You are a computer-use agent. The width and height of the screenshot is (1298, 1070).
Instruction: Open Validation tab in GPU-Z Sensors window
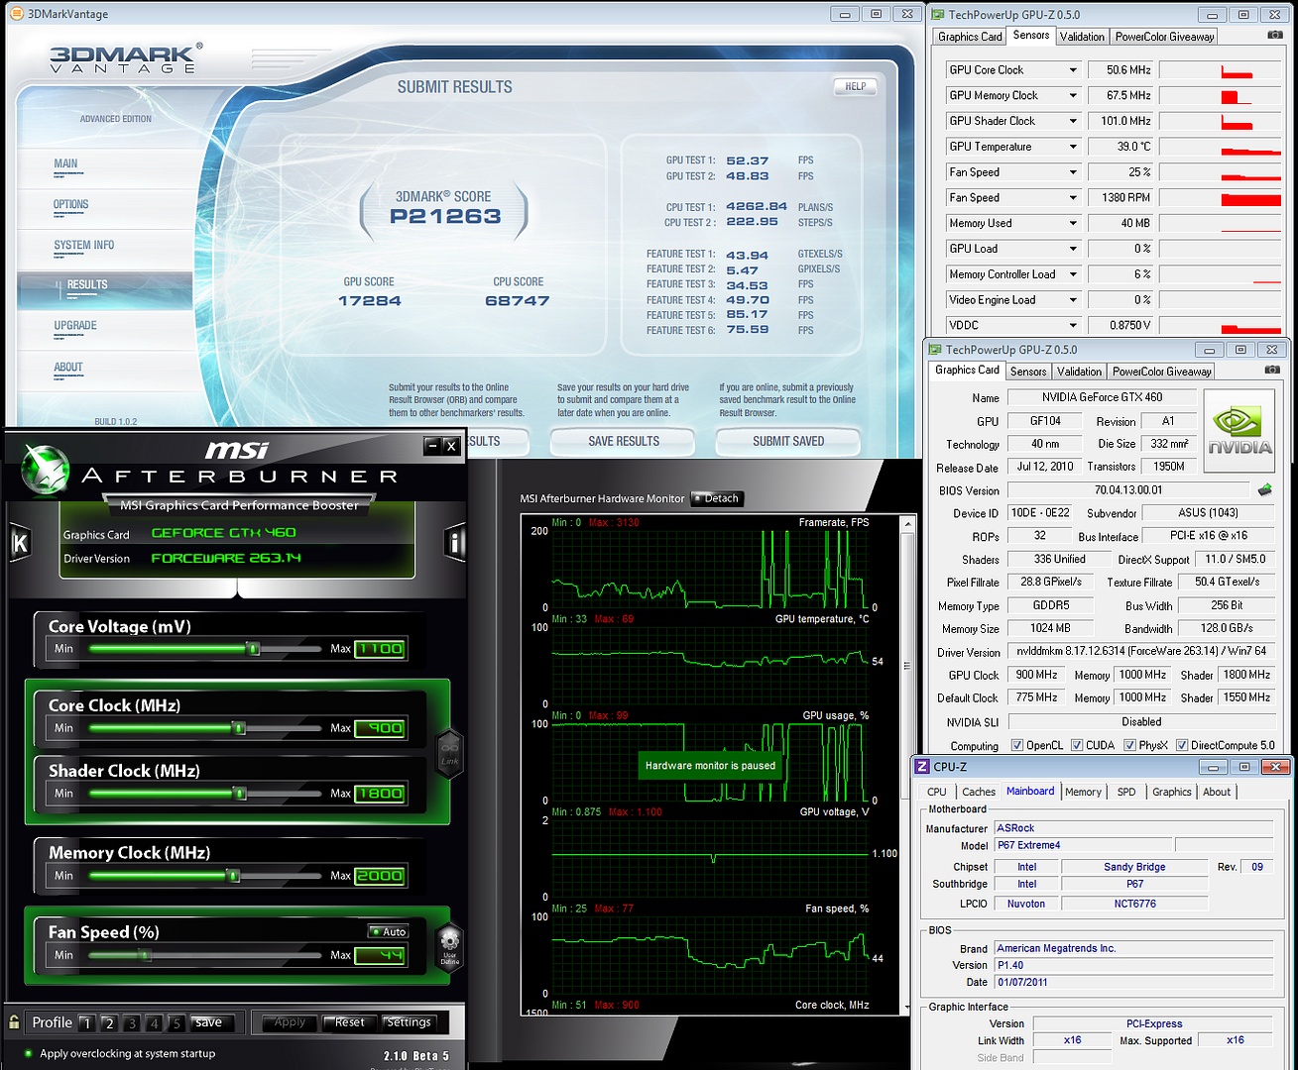(1082, 37)
